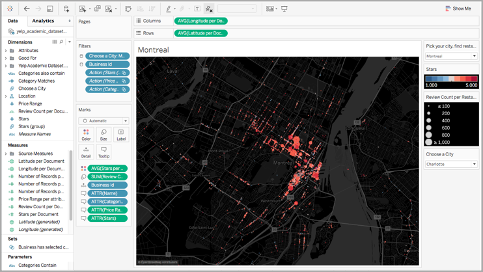Open the Label marks card
This screenshot has width=483, height=272.
point(121,135)
